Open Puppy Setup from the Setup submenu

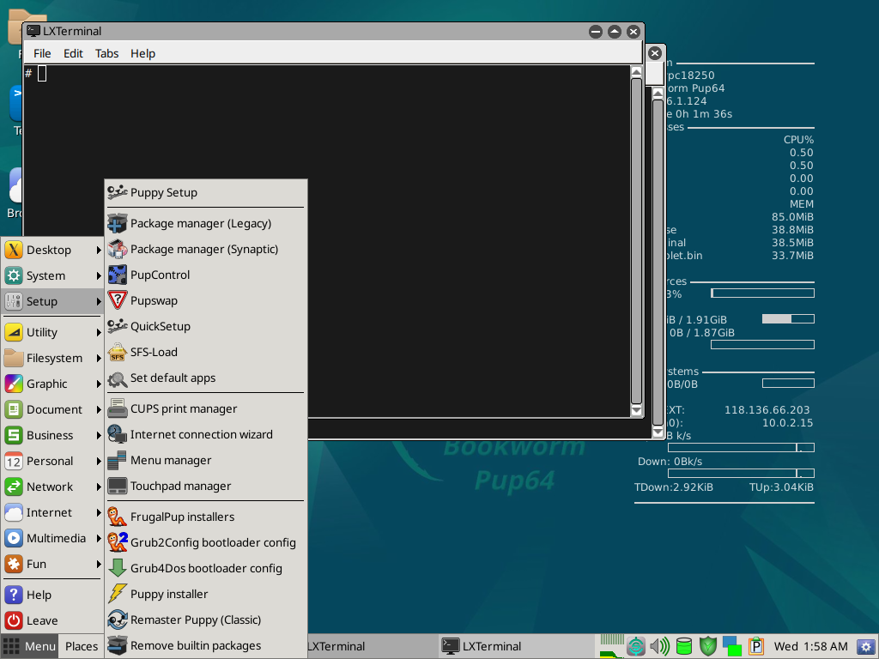point(206,192)
